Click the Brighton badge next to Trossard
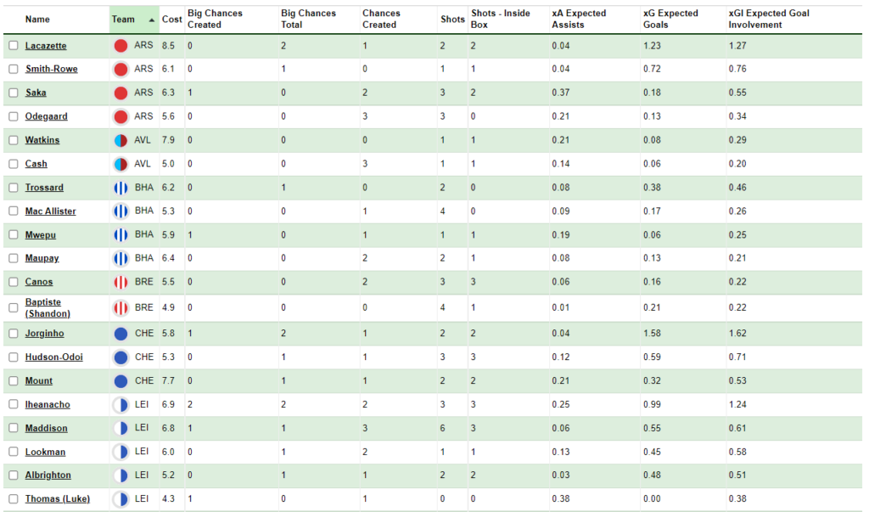The width and height of the screenshot is (869, 512). (x=121, y=188)
